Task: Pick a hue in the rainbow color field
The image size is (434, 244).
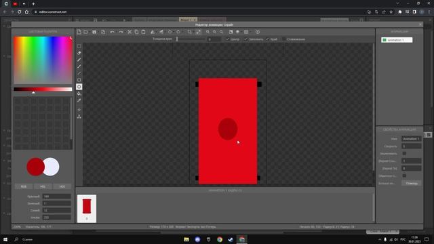Action: tap(43, 60)
